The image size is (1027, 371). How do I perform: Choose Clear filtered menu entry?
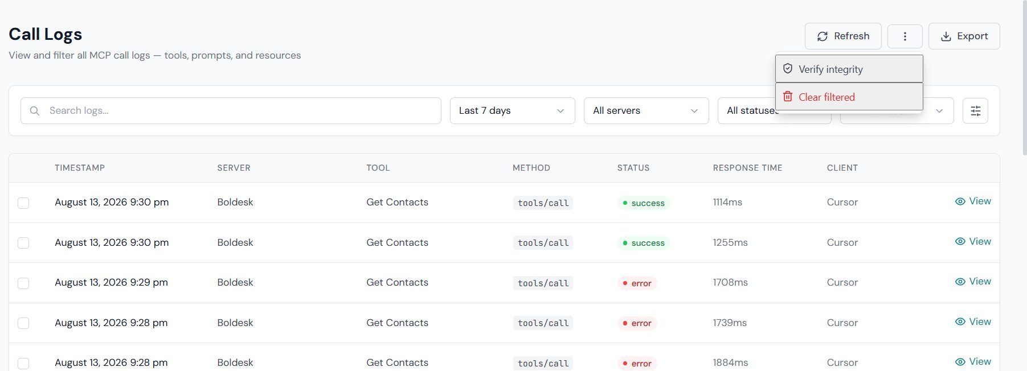point(849,97)
